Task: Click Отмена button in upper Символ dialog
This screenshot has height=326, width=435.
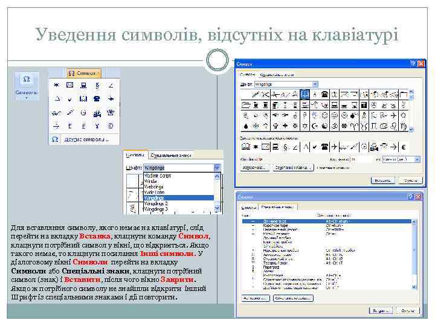Action: [410, 181]
